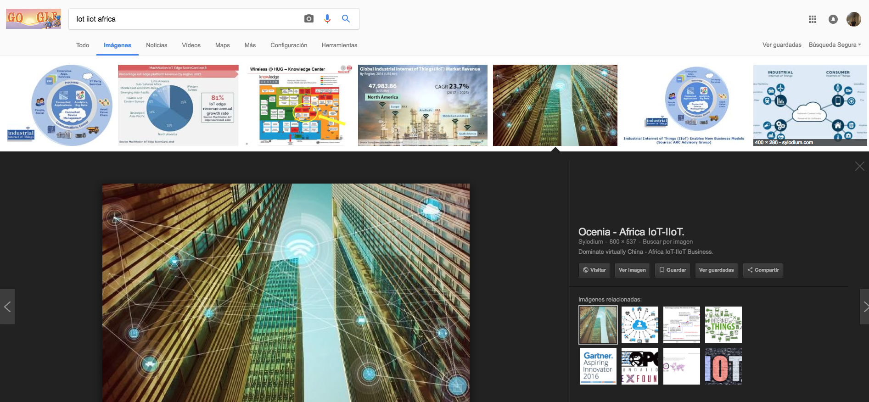Open the Configuración menu
869x402 pixels.
pyautogui.click(x=288, y=45)
